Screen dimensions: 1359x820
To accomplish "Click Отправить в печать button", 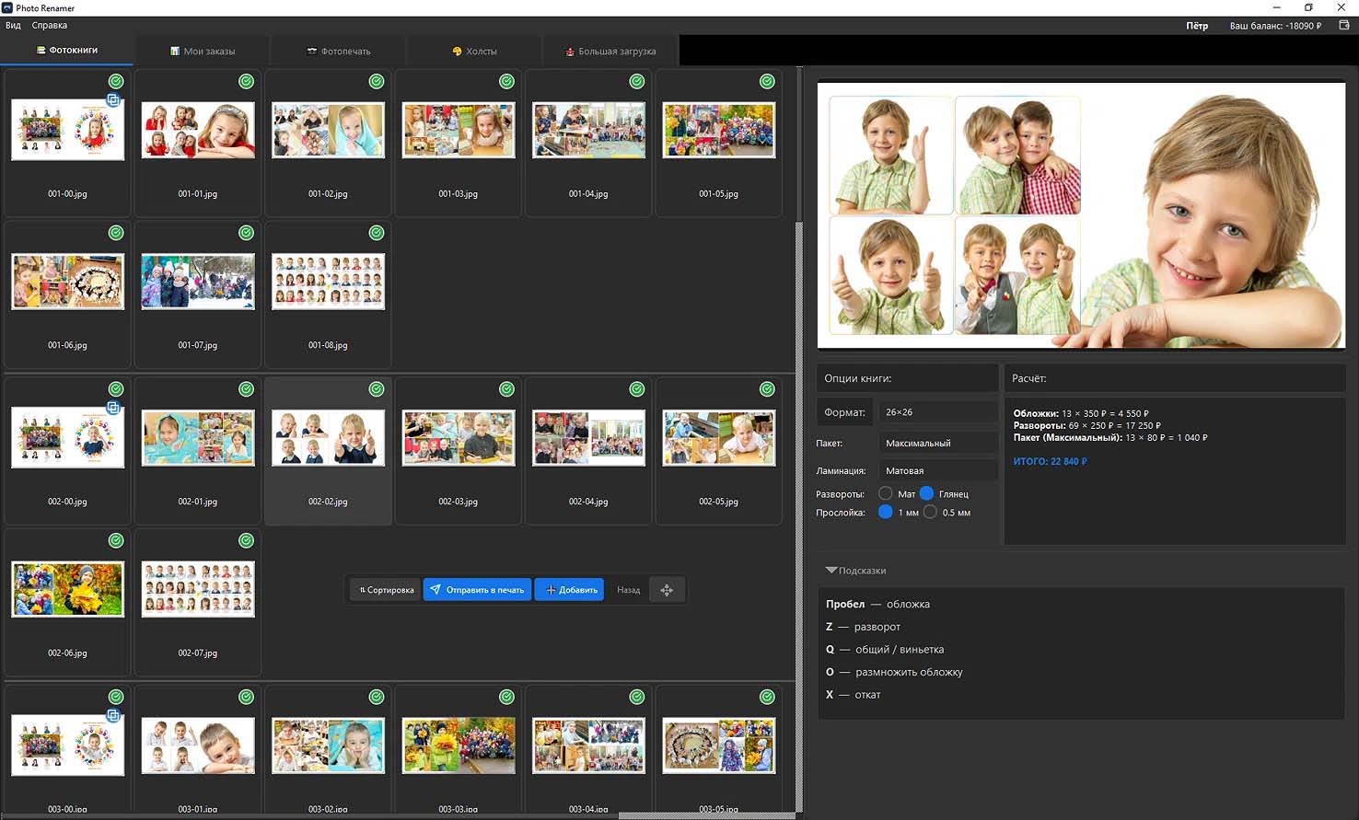I will (x=477, y=590).
